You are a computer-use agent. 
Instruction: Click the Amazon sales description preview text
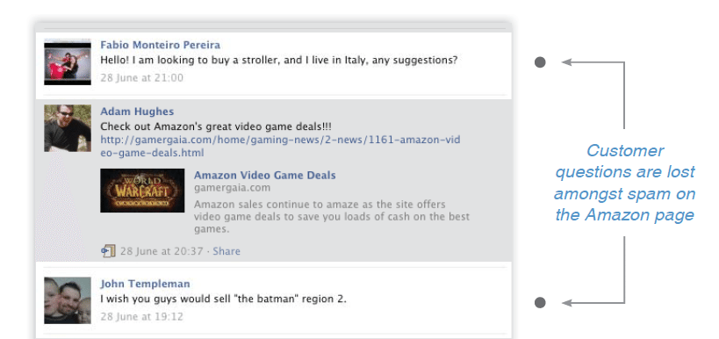(x=332, y=217)
